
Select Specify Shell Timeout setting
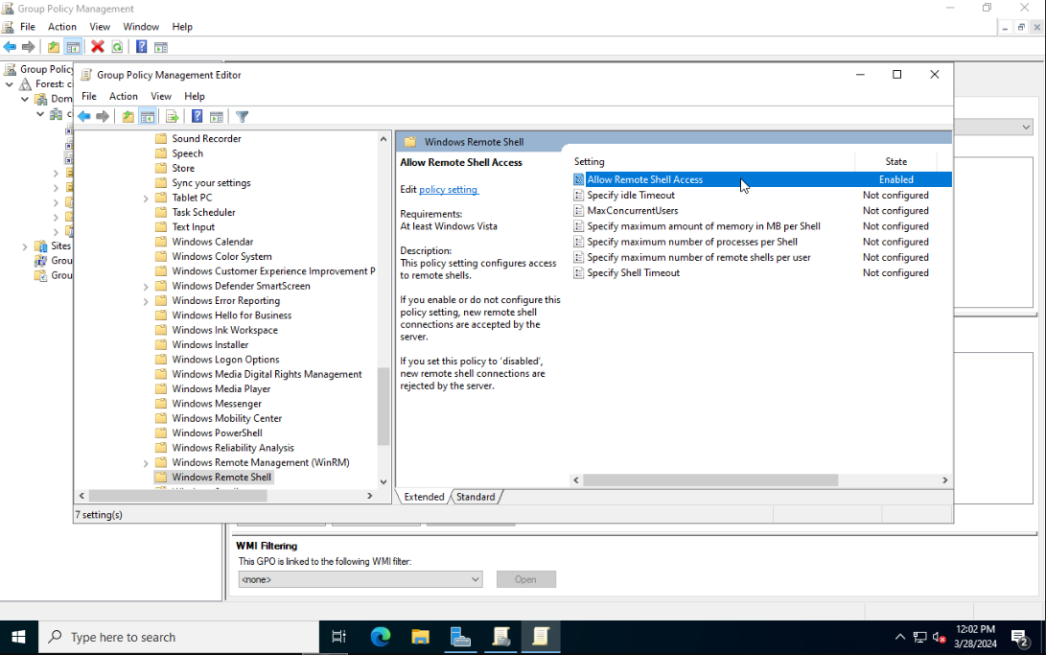click(633, 272)
